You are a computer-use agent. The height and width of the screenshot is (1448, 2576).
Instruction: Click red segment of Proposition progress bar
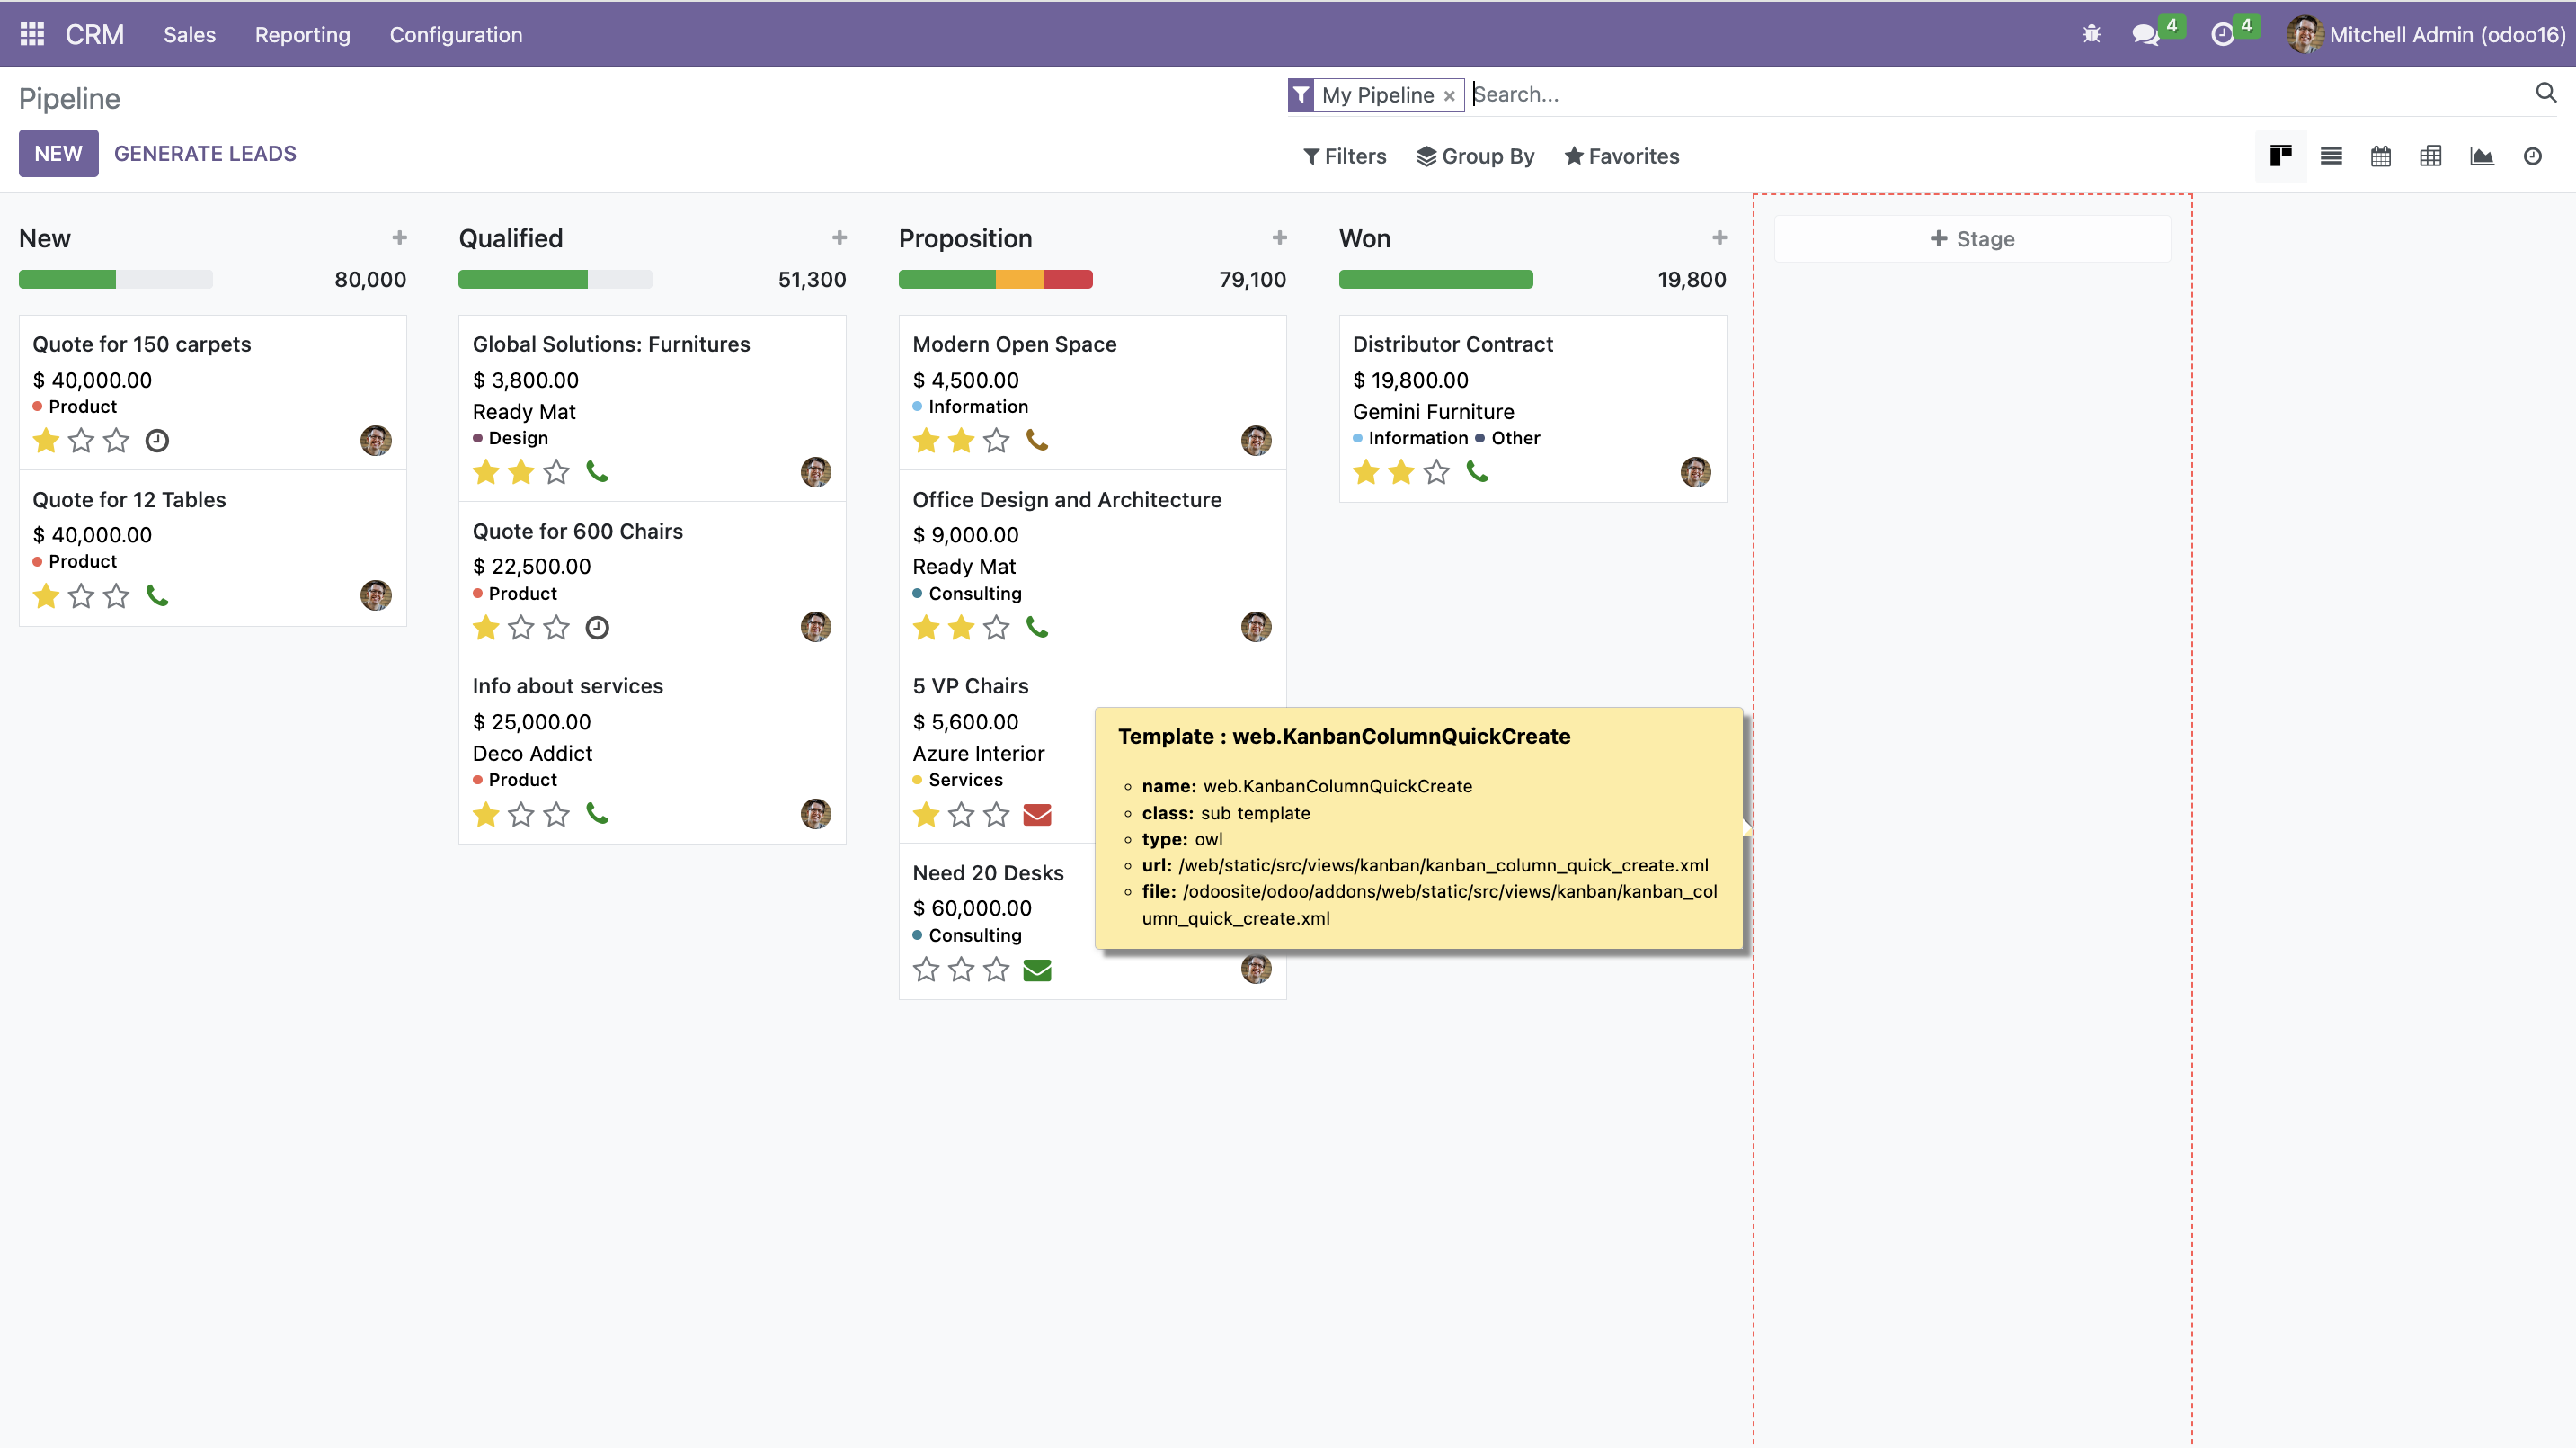pyautogui.click(x=1068, y=279)
